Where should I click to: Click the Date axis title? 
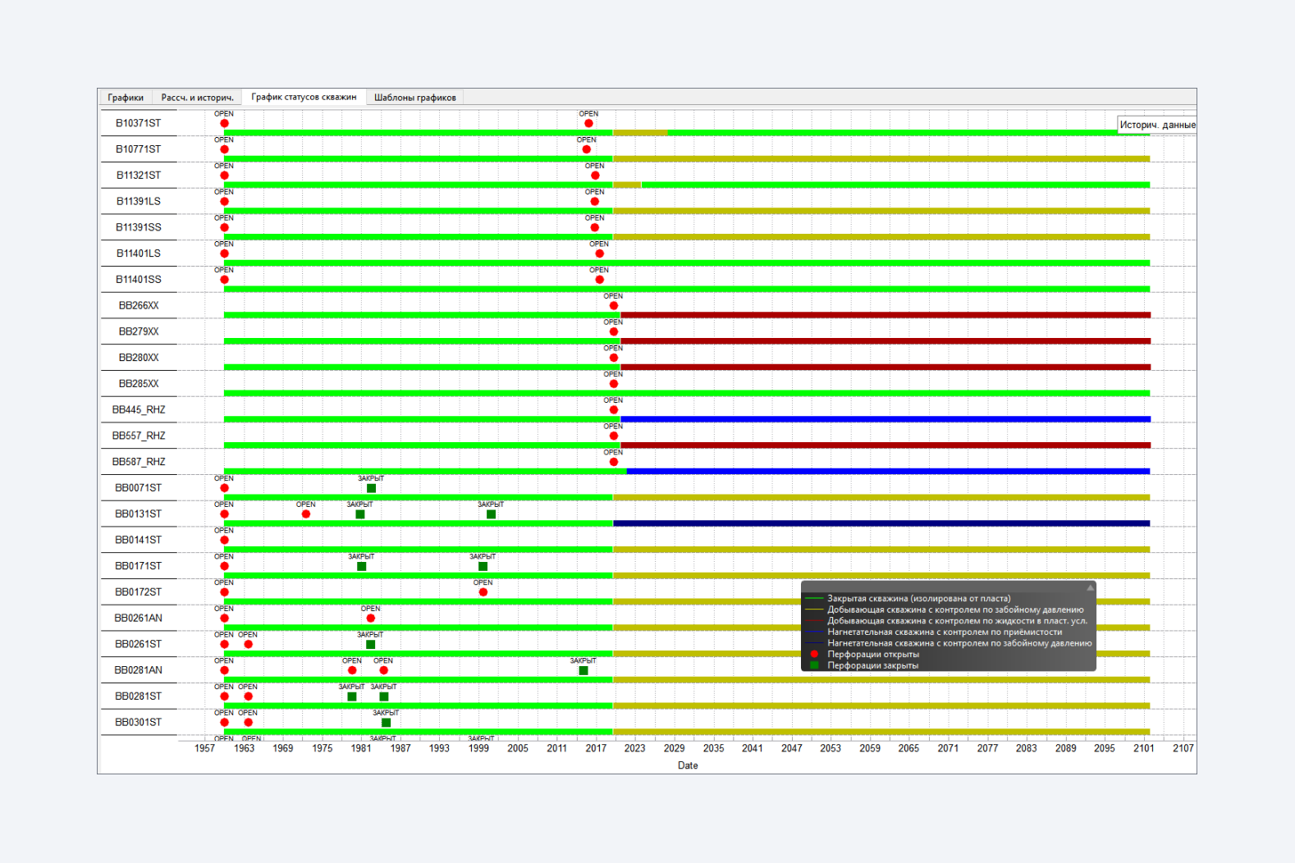(x=688, y=765)
